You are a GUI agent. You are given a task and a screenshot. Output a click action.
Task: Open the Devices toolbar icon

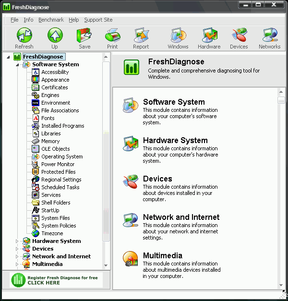pos(239,35)
